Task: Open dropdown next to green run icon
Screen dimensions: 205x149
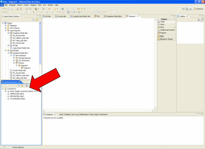Action: 38,9
